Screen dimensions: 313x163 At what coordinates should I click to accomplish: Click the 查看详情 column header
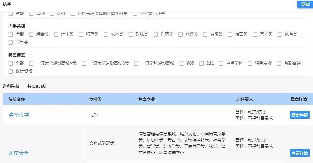click(299, 99)
